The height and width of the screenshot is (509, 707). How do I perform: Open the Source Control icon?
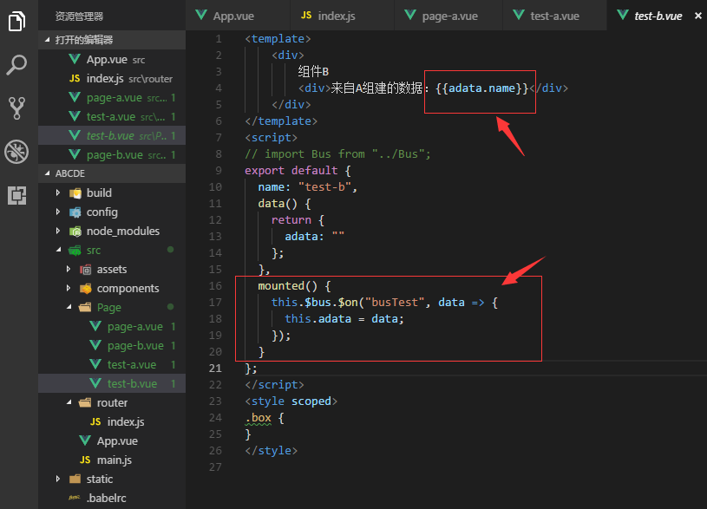pos(16,108)
